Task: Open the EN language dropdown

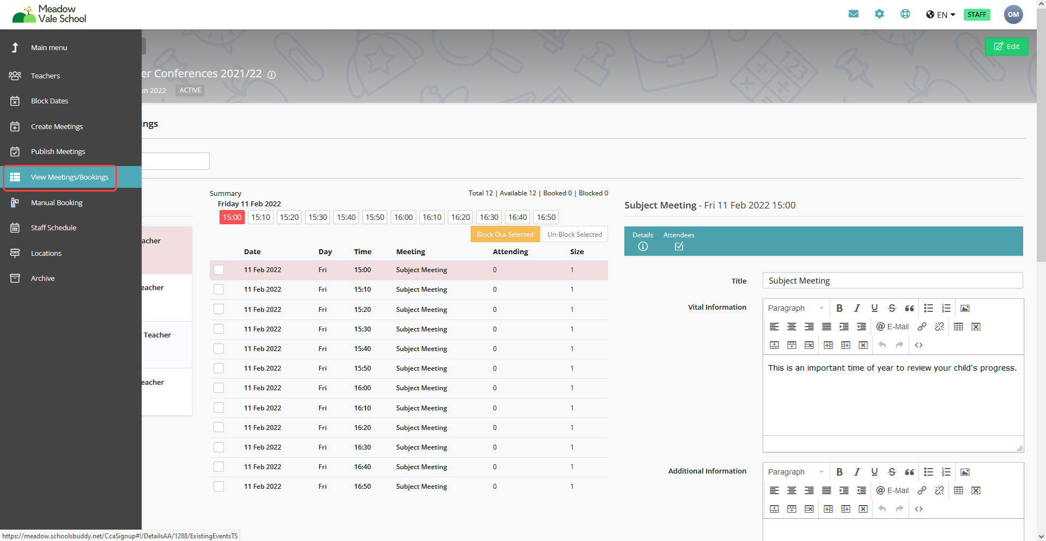Action: click(x=941, y=15)
